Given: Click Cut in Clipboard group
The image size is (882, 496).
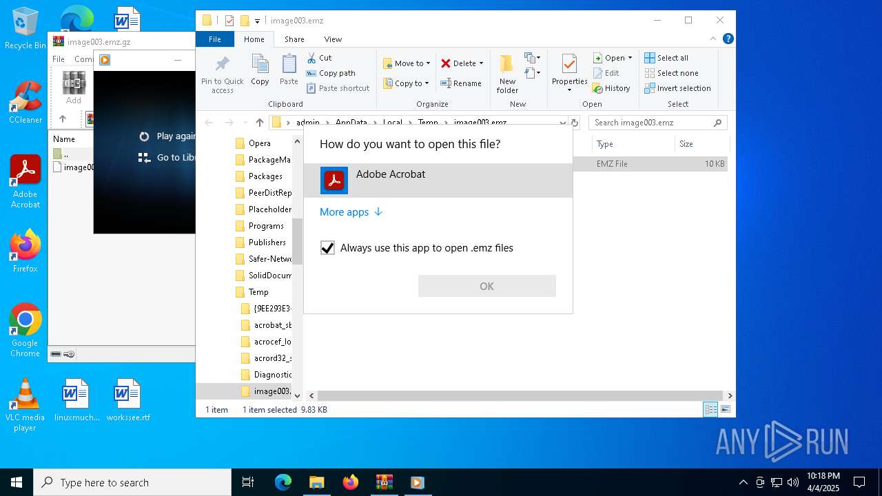Looking at the screenshot, I should click(319, 58).
